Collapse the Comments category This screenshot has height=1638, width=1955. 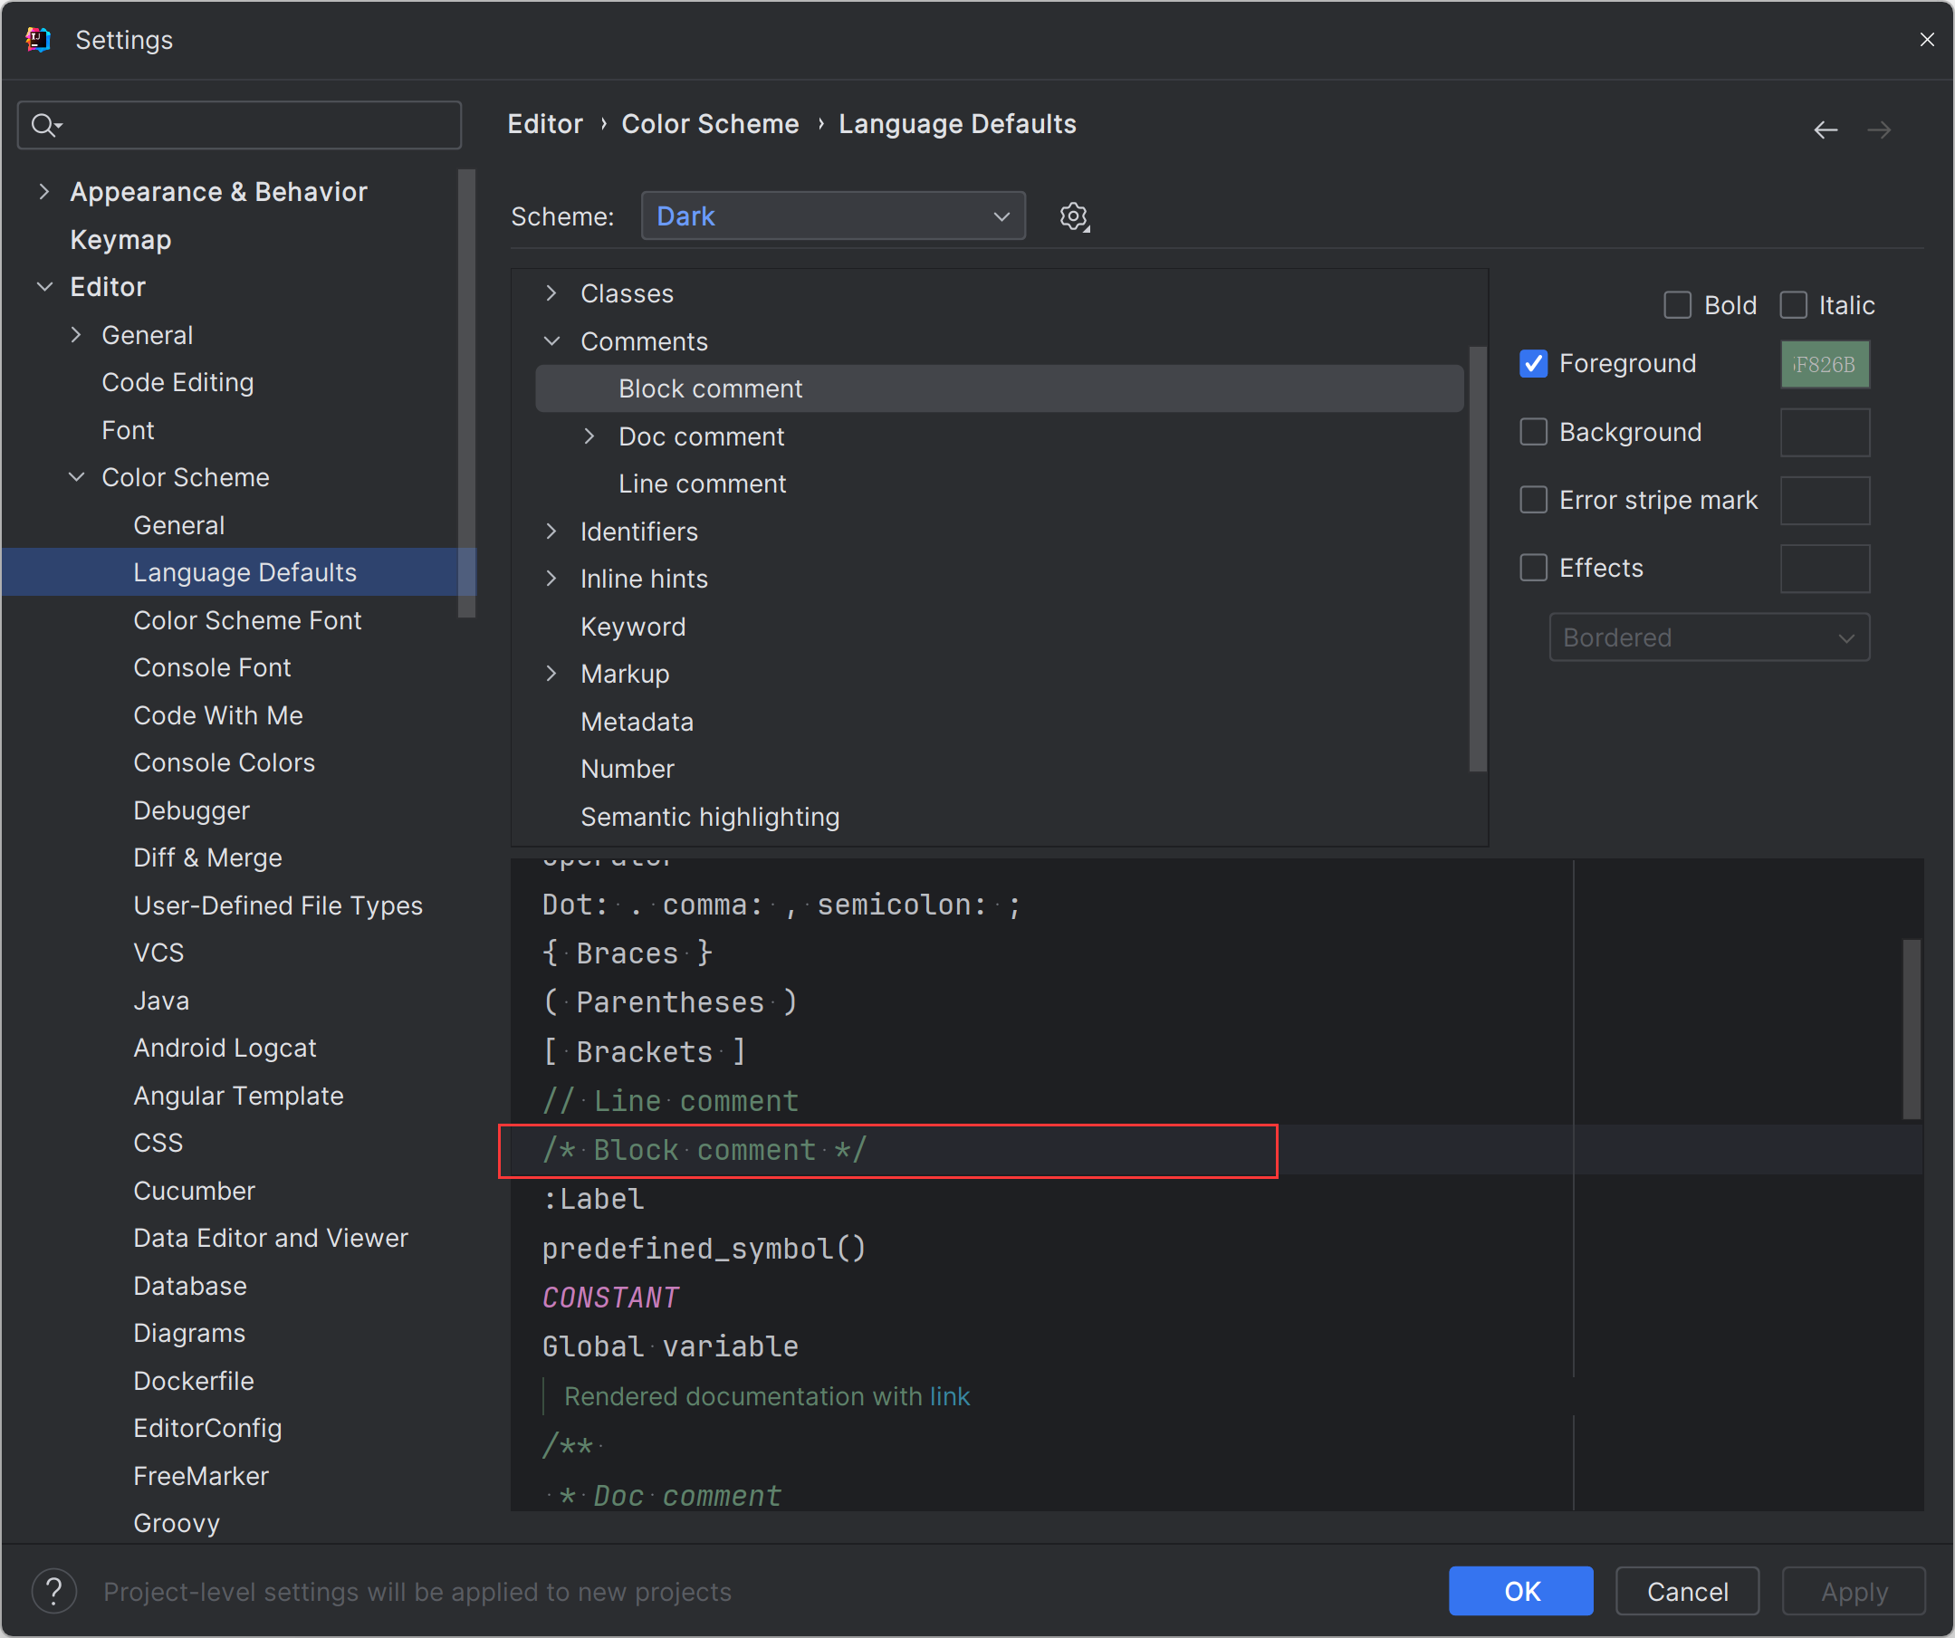(551, 341)
